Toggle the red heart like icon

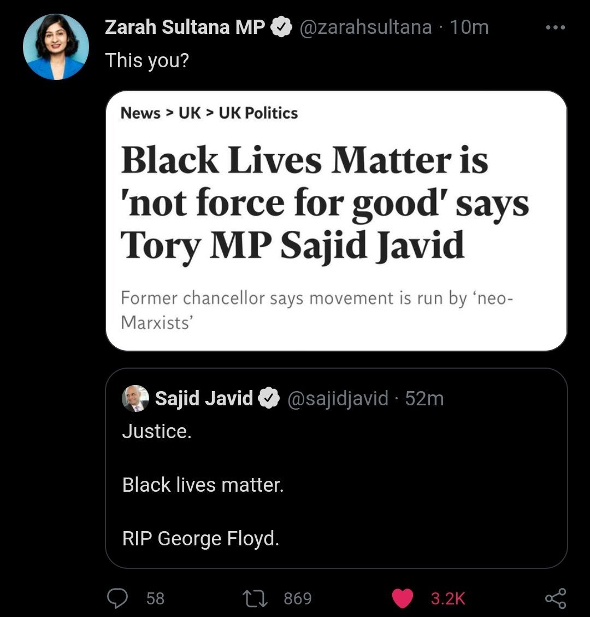coord(403,598)
